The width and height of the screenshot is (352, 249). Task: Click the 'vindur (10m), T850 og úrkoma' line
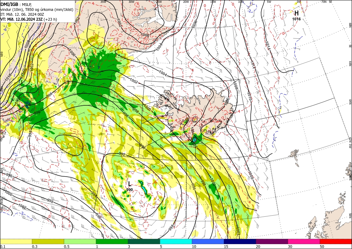coord(37,9)
